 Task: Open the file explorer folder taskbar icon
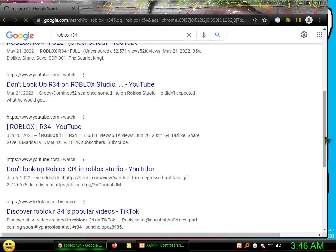pos(129,245)
